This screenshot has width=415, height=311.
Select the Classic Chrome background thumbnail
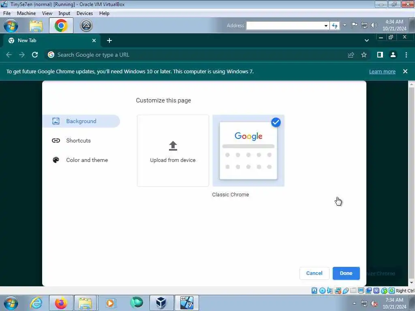(x=248, y=151)
